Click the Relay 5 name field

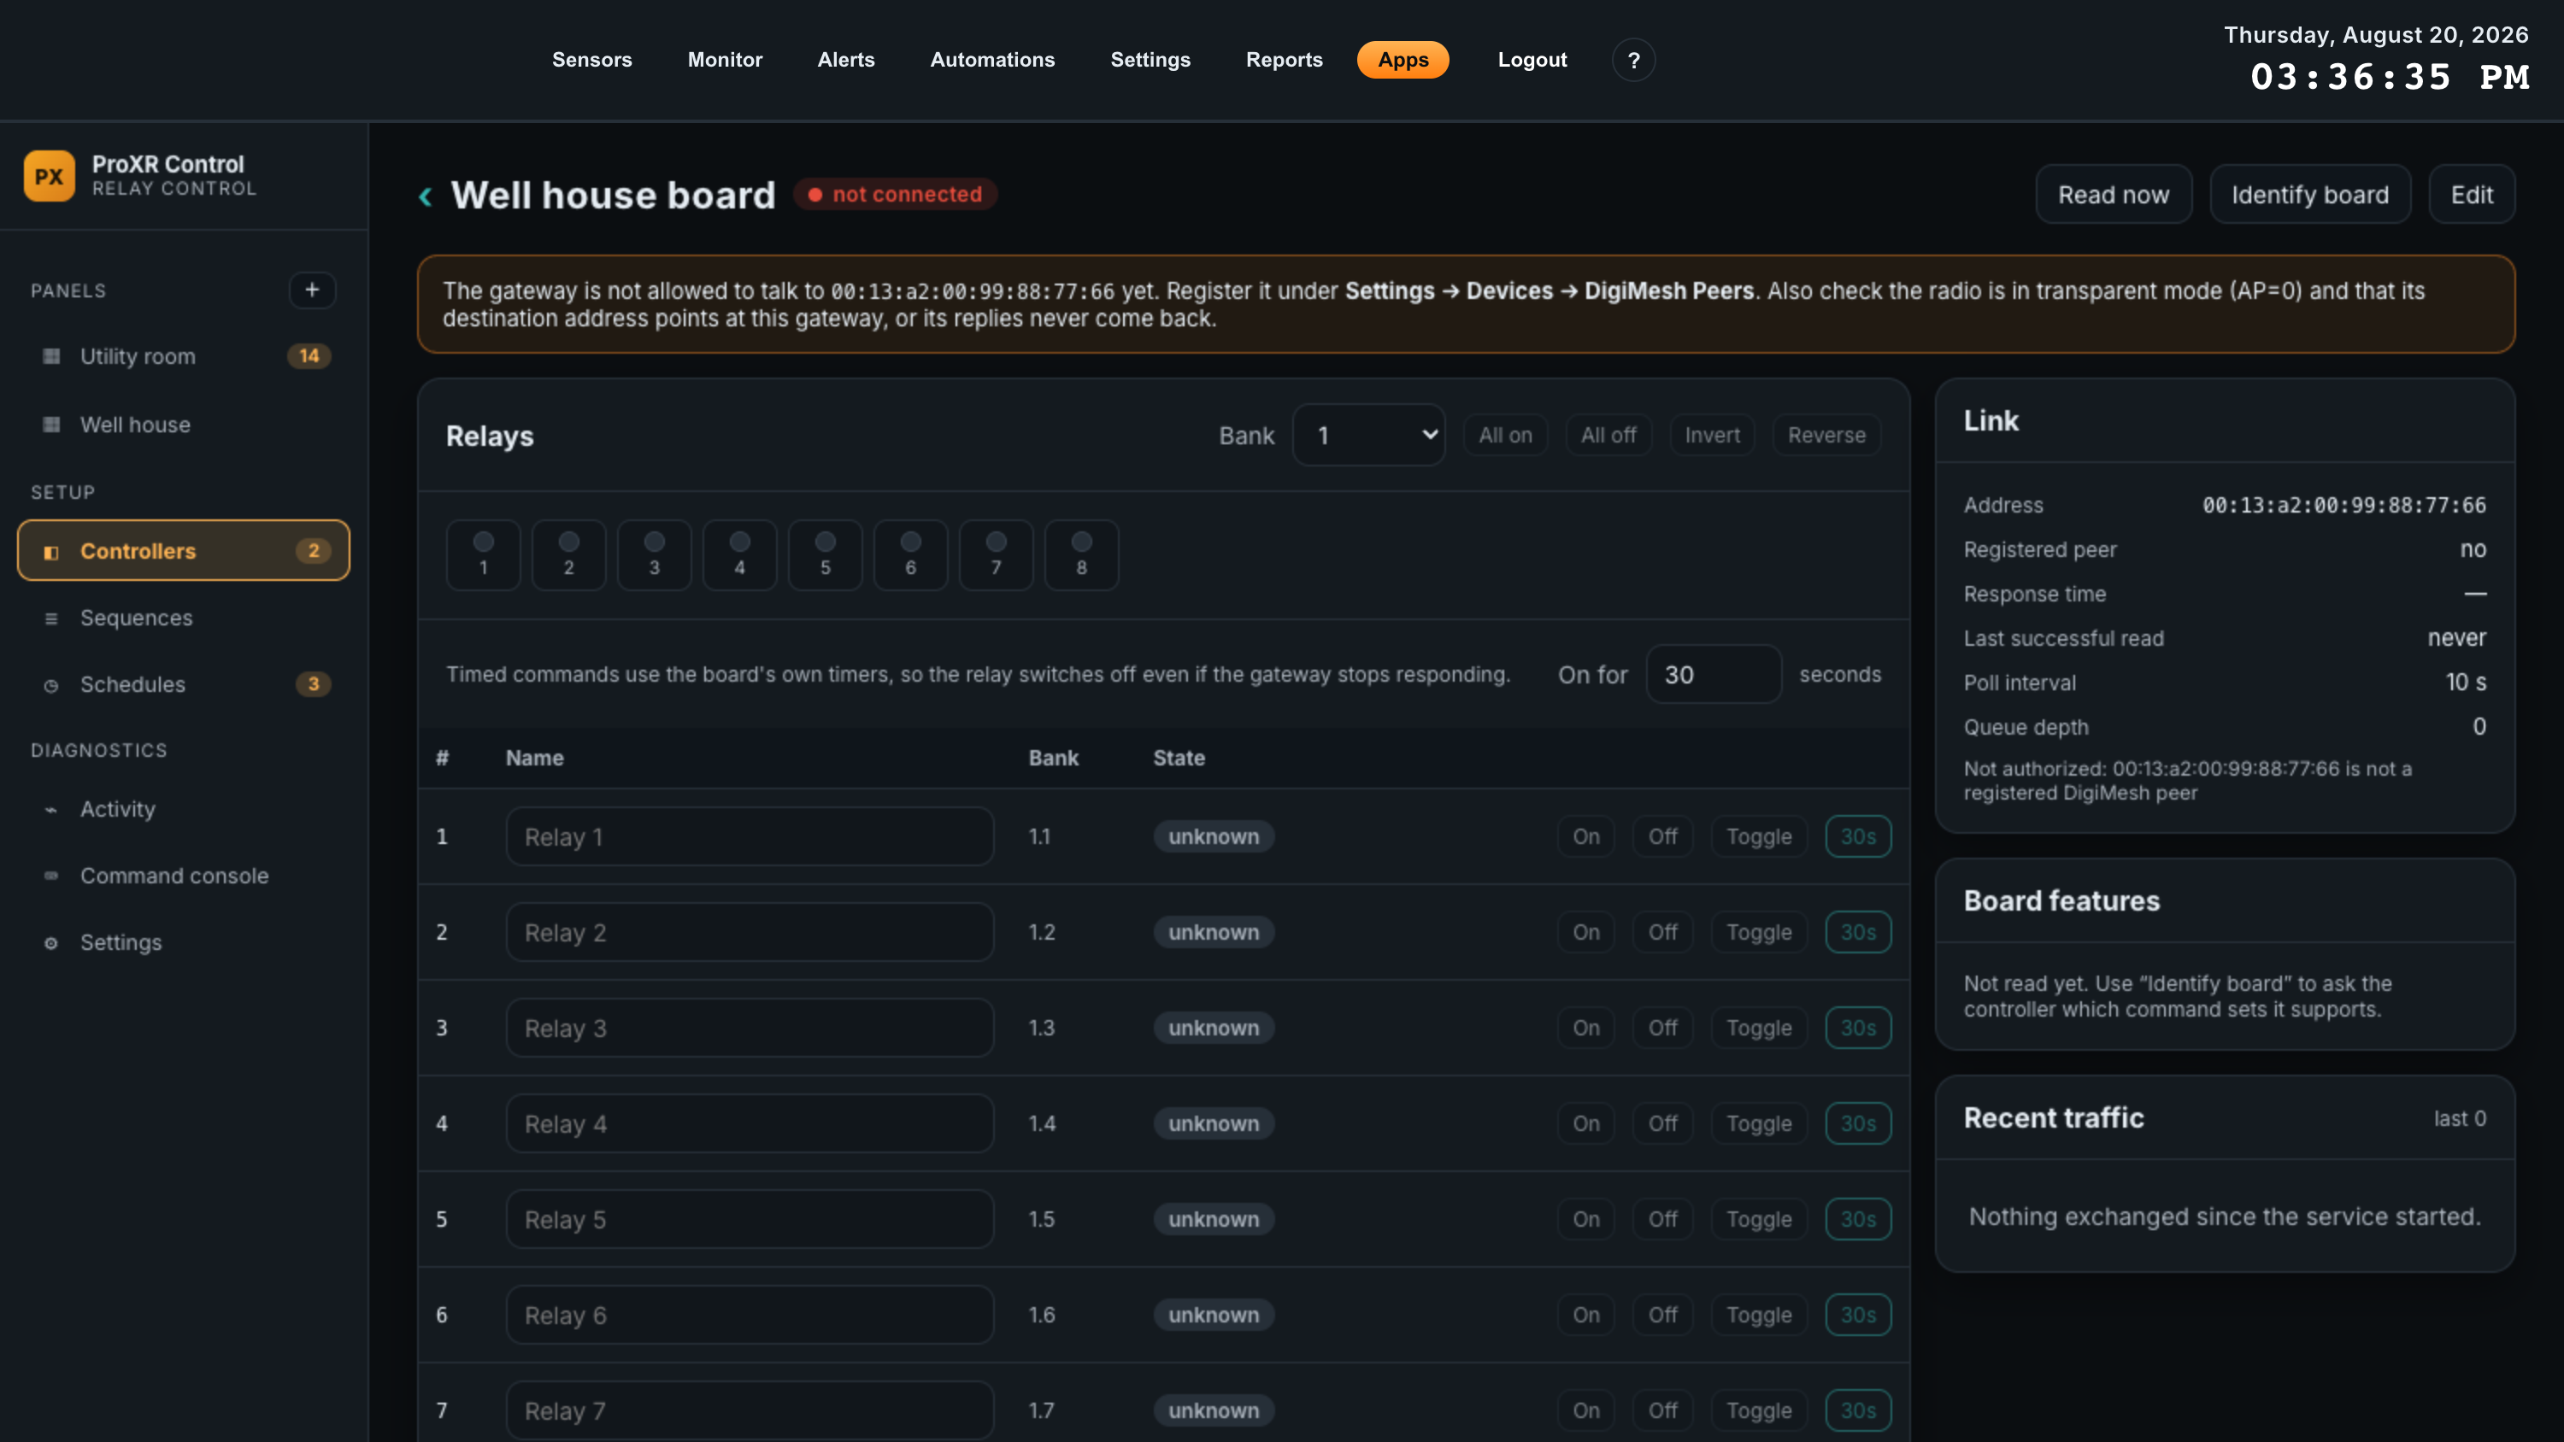point(750,1219)
